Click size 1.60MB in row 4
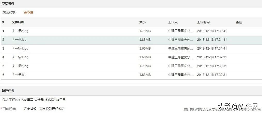The height and width of the screenshot is (113, 262). tap(145, 57)
